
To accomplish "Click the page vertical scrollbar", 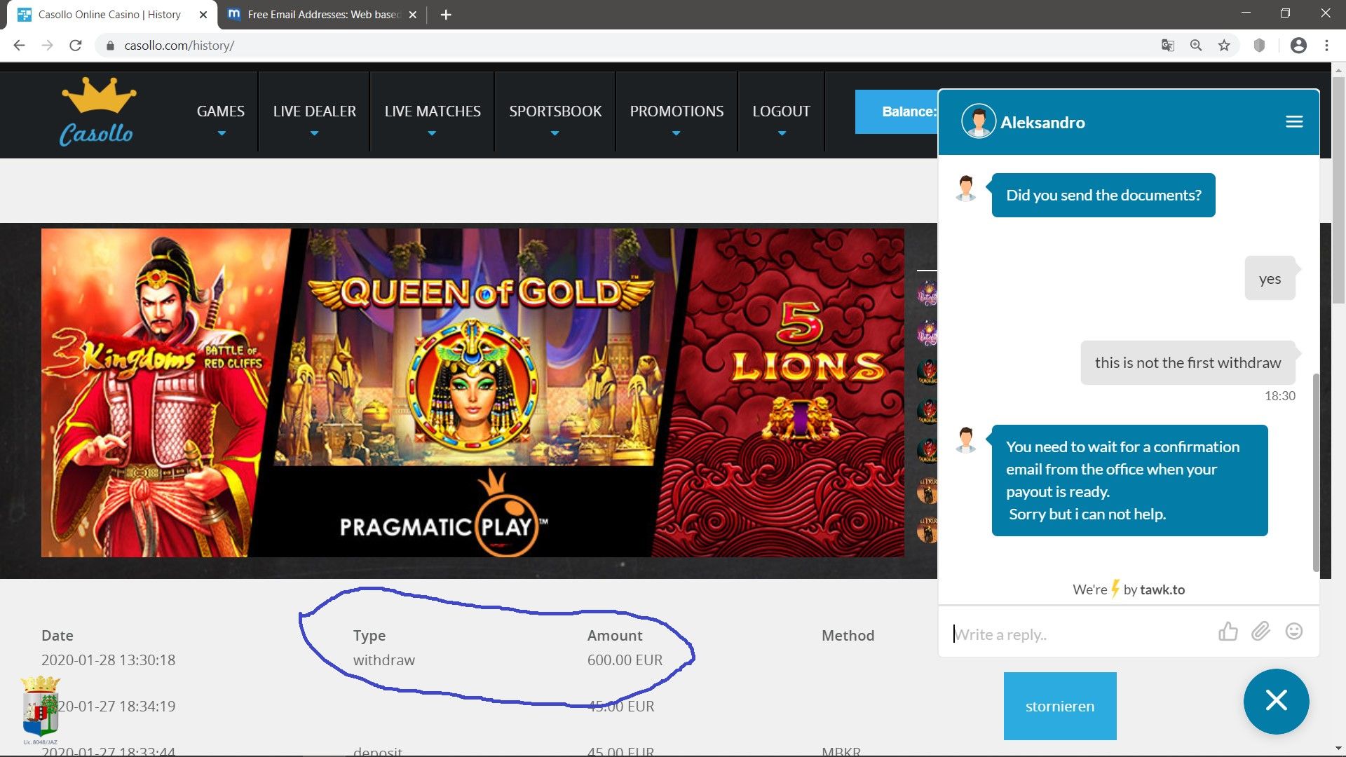I will click(1338, 189).
